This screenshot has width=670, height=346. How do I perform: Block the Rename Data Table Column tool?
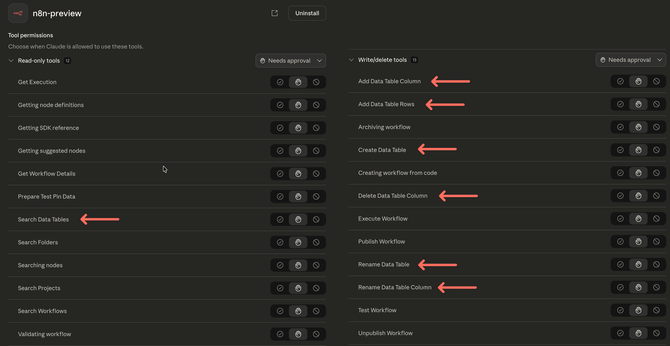[656, 287]
